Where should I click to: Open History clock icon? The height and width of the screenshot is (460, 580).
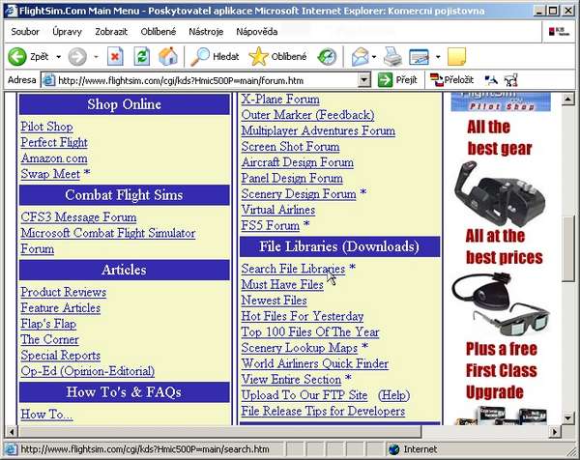[x=327, y=57]
